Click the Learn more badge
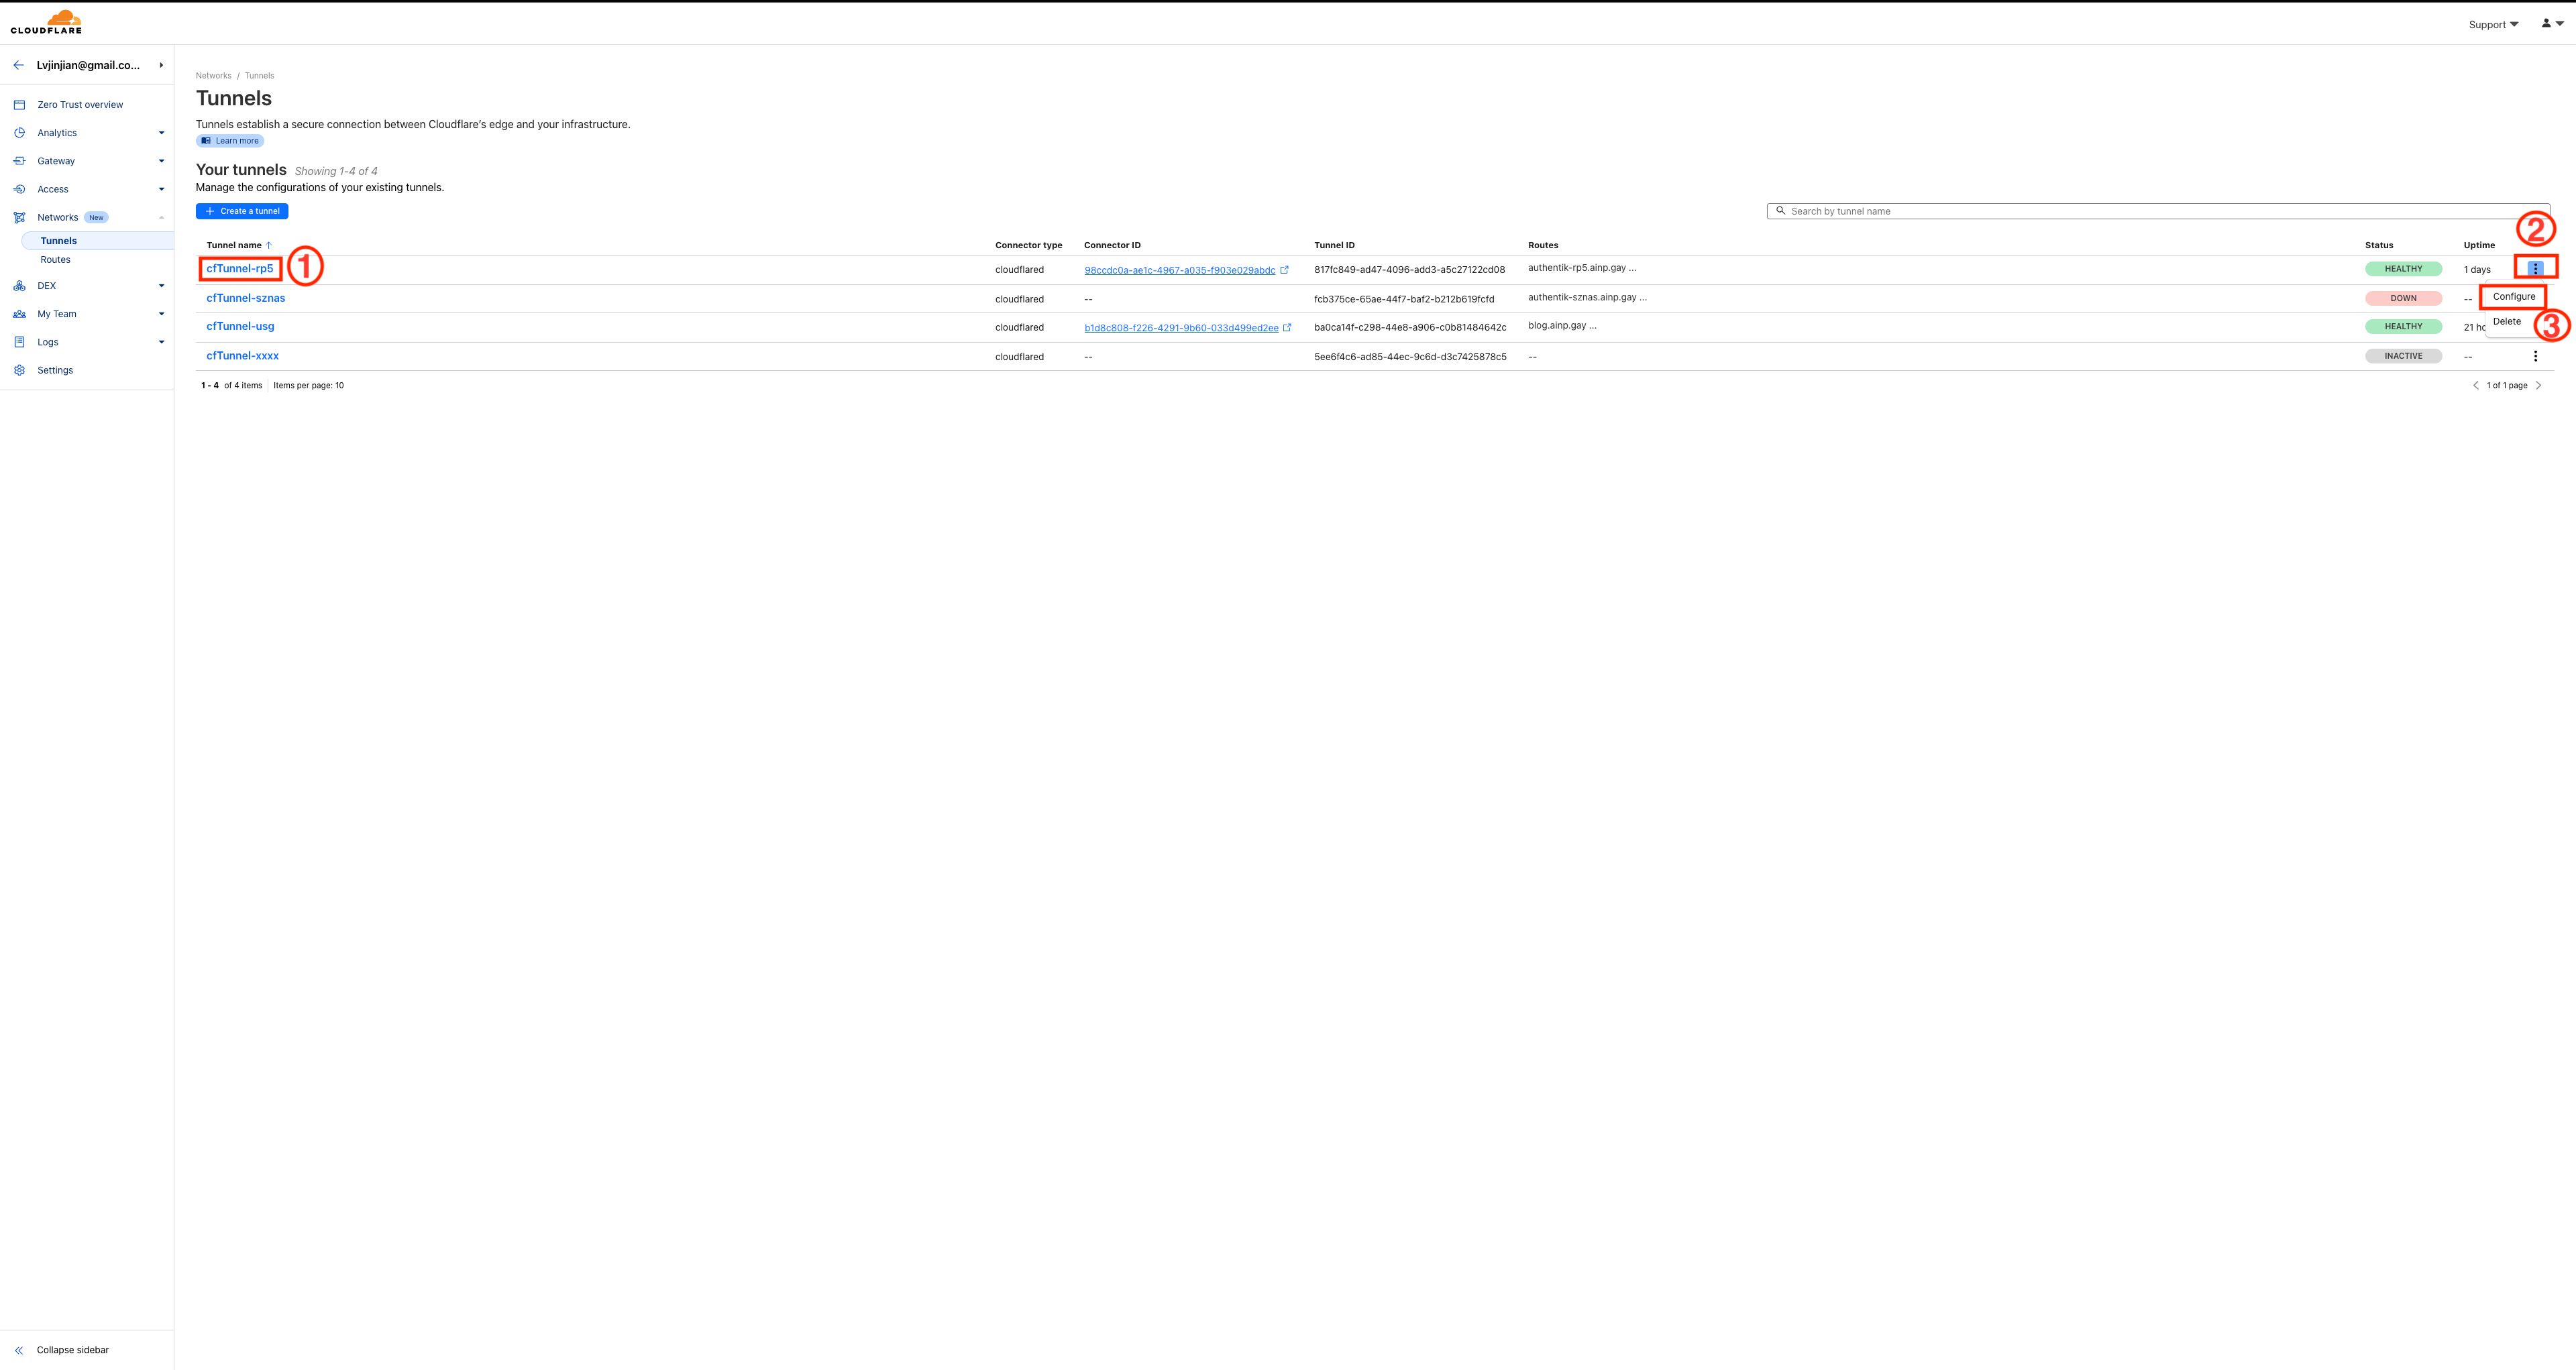This screenshot has height=1370, width=2576. pyautogui.click(x=230, y=141)
